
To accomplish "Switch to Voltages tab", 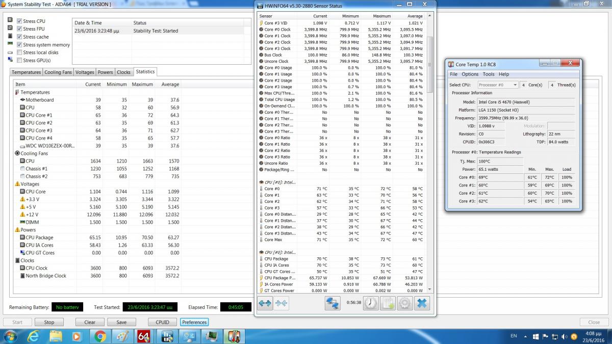I will pos(85,72).
